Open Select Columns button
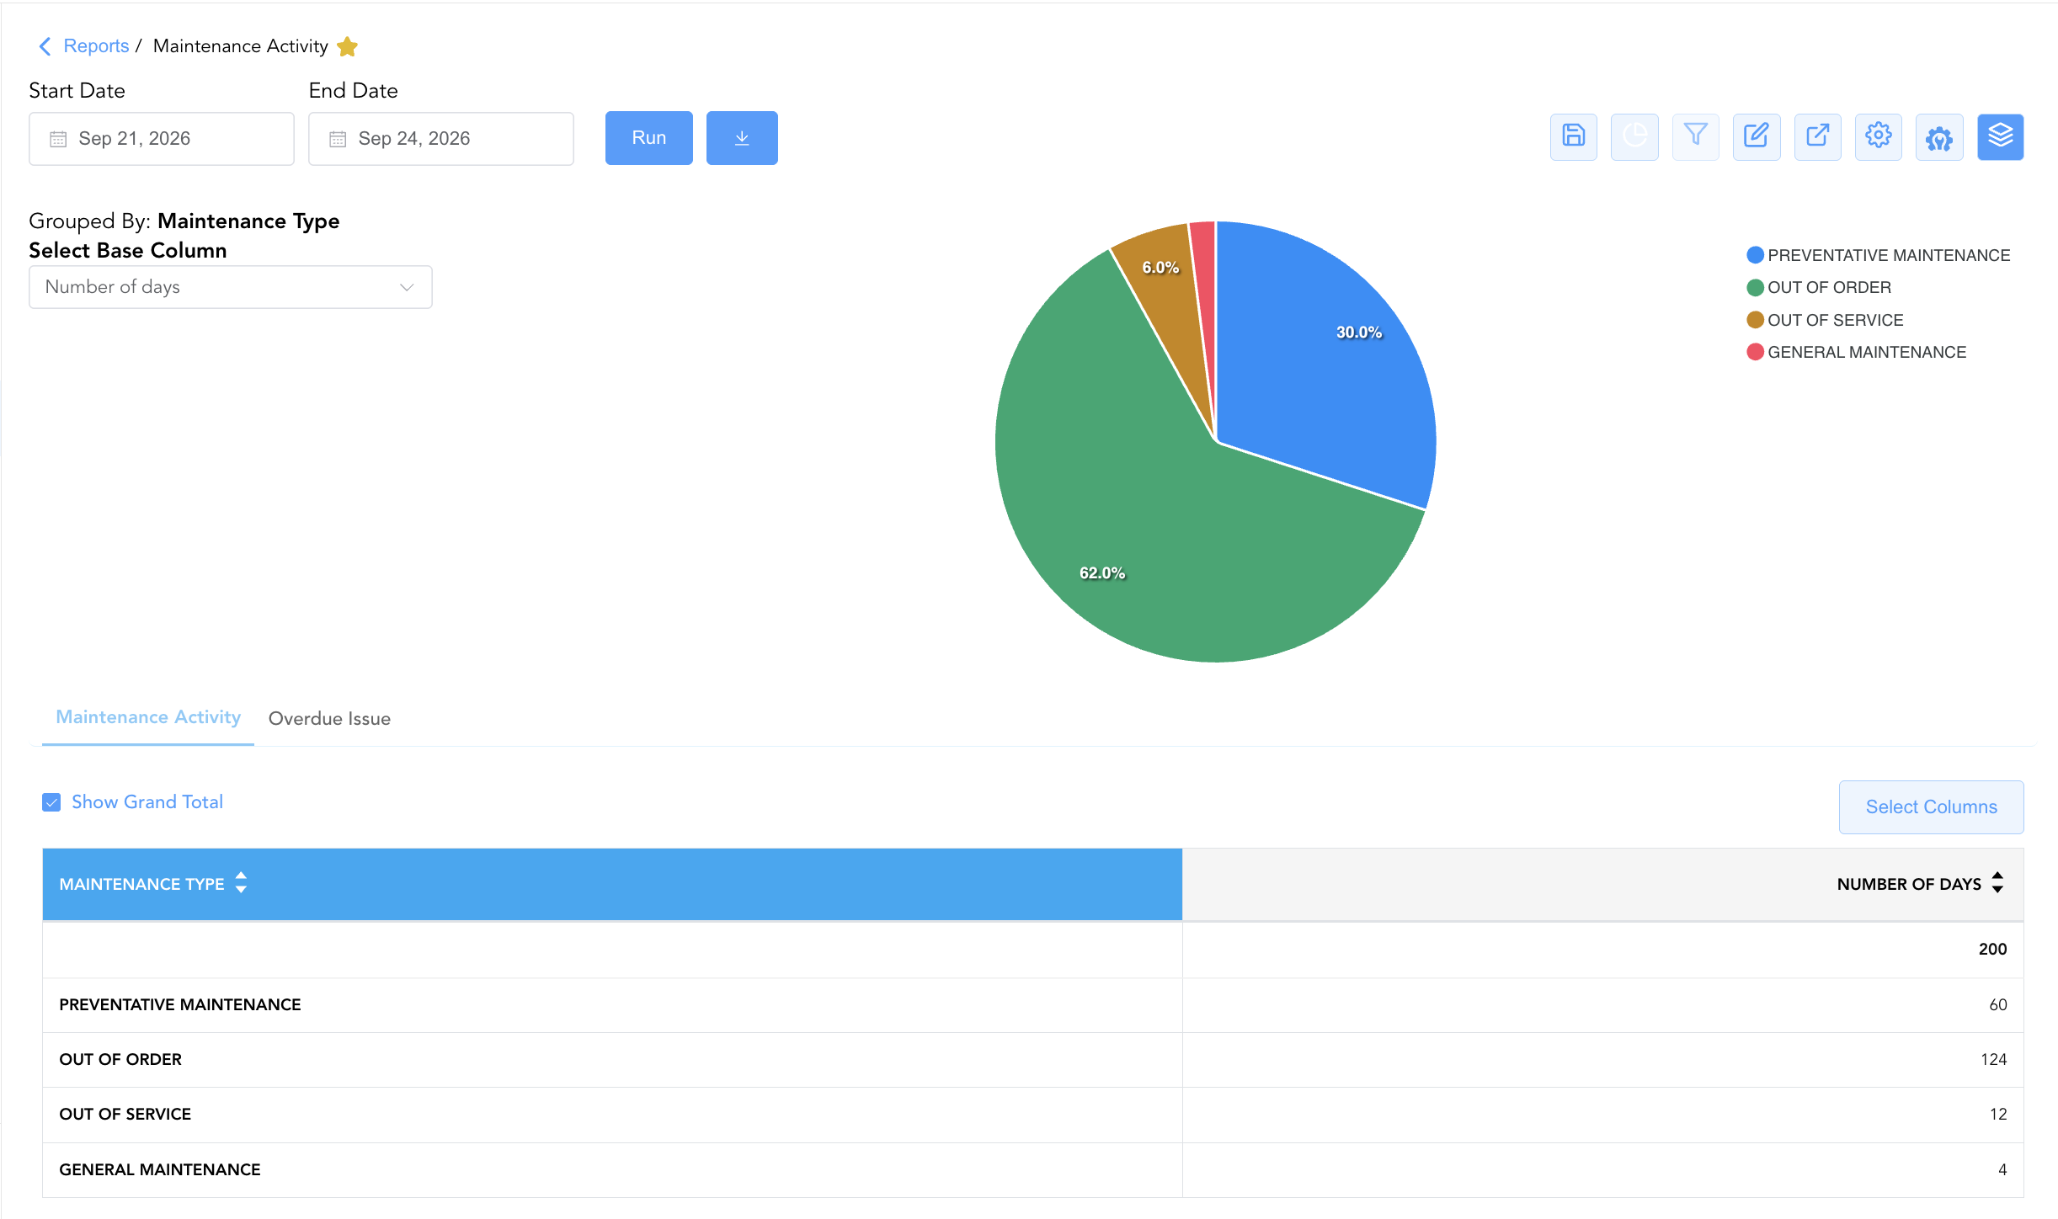Screen dimensions: 2058x1219 pos(1932,807)
